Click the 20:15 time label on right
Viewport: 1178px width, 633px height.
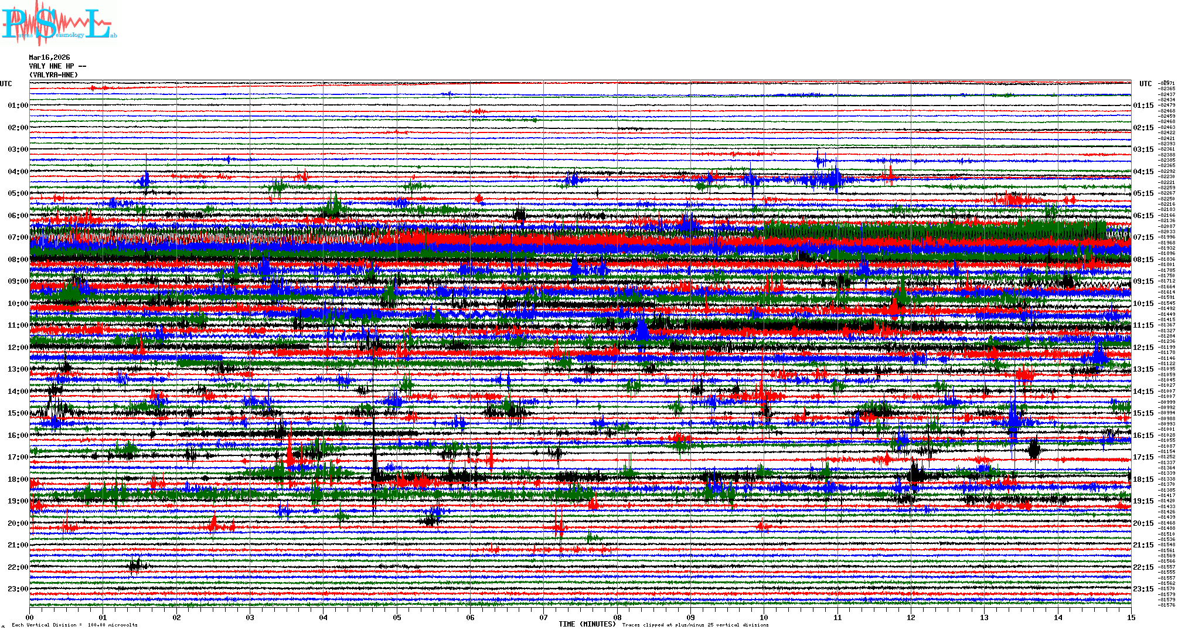(1143, 523)
